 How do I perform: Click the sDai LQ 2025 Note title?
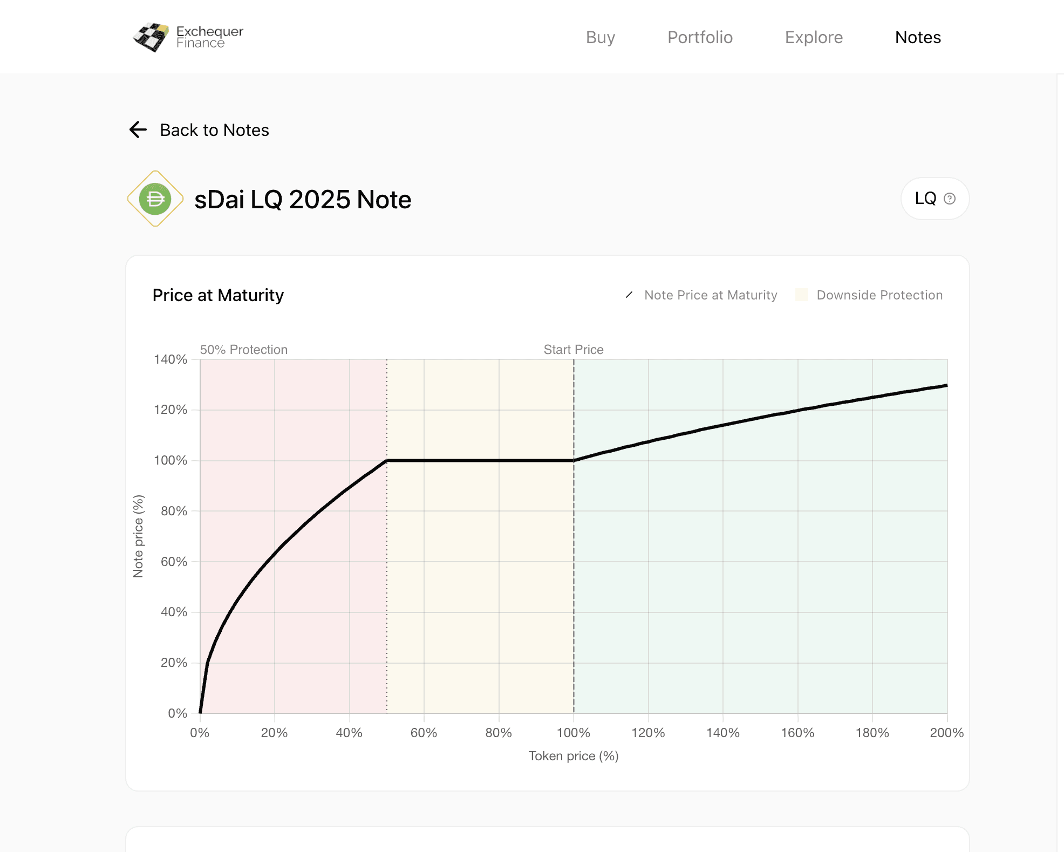click(303, 199)
